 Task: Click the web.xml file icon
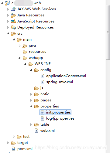tap(36, 131)
